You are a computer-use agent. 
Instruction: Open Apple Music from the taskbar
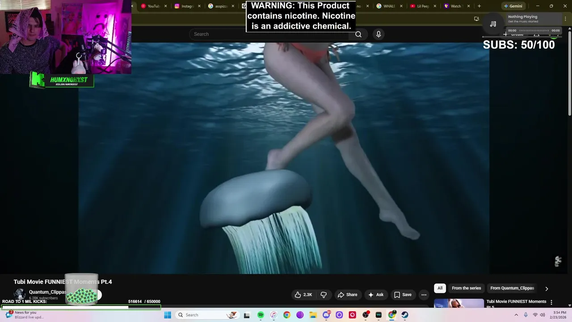coord(273,315)
